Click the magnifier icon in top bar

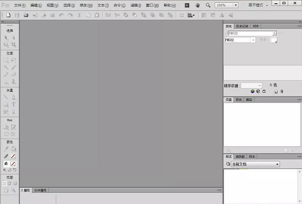208,6
